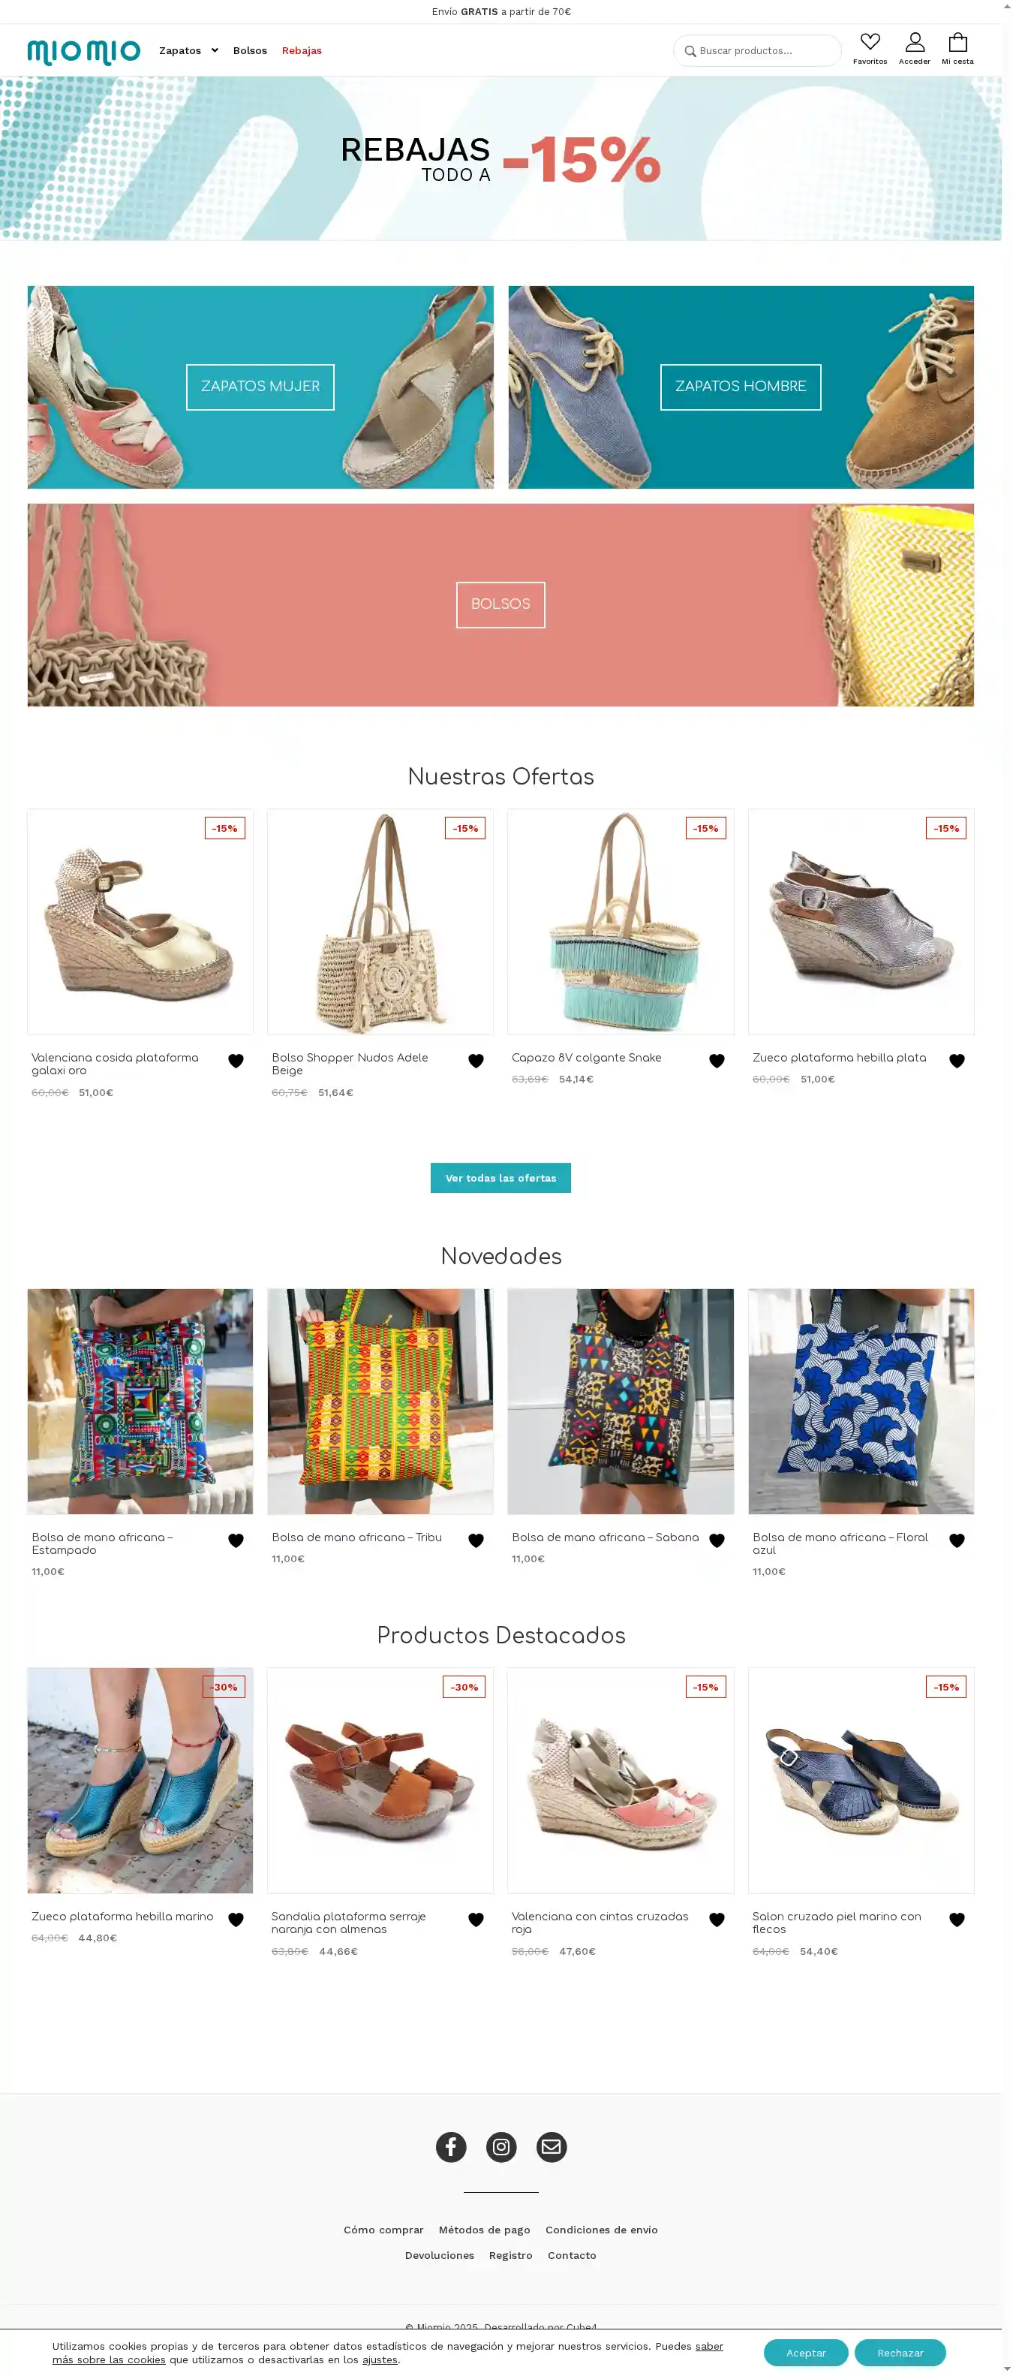Accept cookies with the Aceptar button

coord(806,2353)
